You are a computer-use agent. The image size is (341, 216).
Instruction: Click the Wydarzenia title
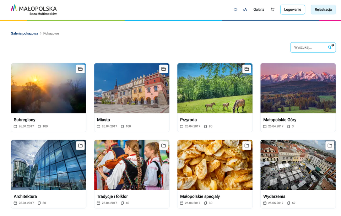[274, 196]
